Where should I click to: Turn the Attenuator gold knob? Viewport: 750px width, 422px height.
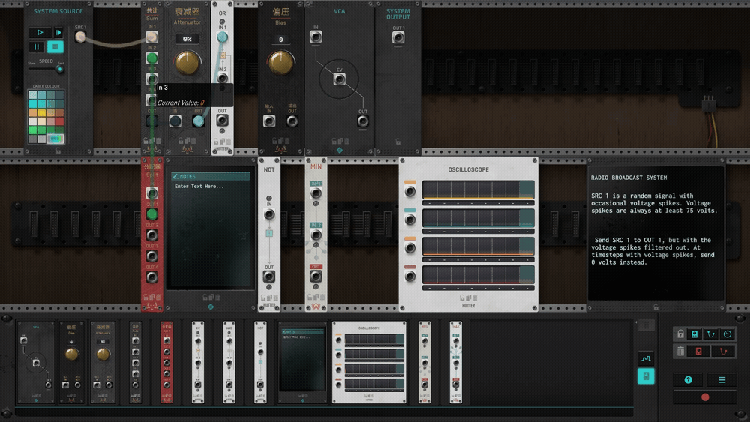point(187,63)
